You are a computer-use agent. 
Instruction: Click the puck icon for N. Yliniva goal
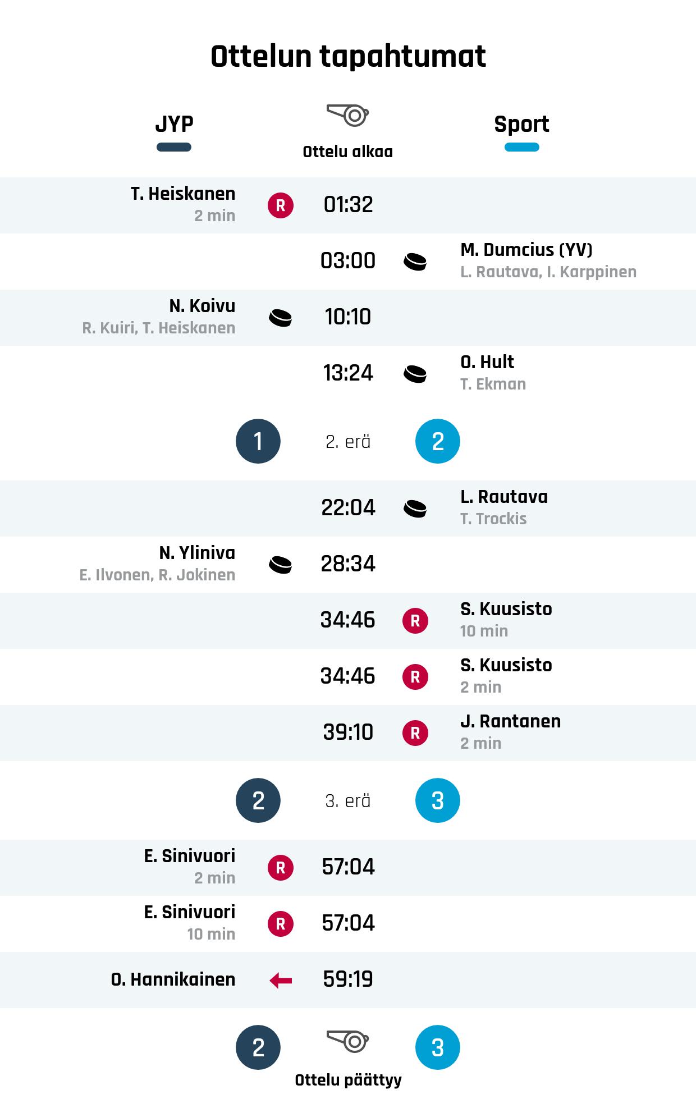pyautogui.click(x=281, y=565)
